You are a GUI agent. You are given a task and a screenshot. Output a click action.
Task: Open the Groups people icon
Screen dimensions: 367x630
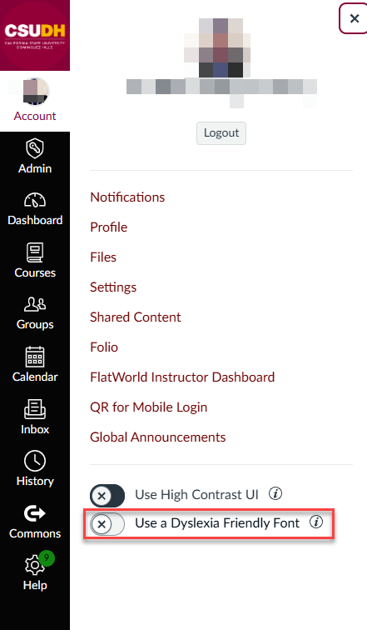coord(35,304)
